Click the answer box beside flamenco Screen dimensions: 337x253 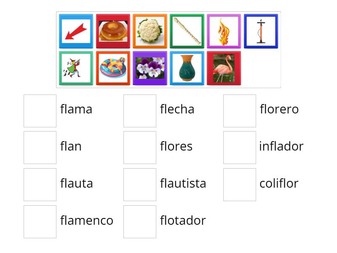pyautogui.click(x=40, y=221)
